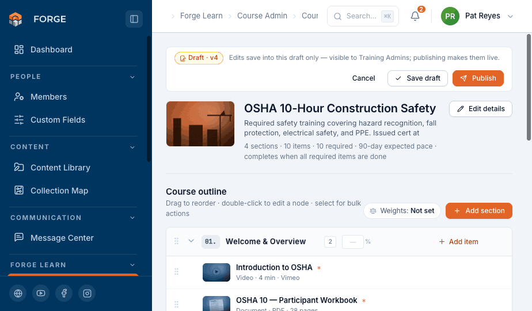Click the 01. section number badge
This screenshot has height=311, width=532.
coord(210,242)
